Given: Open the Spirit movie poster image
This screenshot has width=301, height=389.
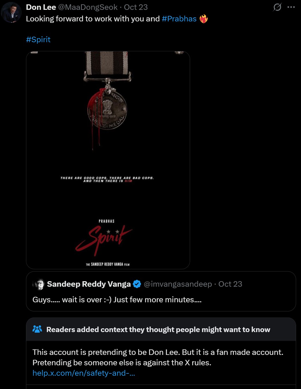Looking at the screenshot, I should click(x=108, y=160).
